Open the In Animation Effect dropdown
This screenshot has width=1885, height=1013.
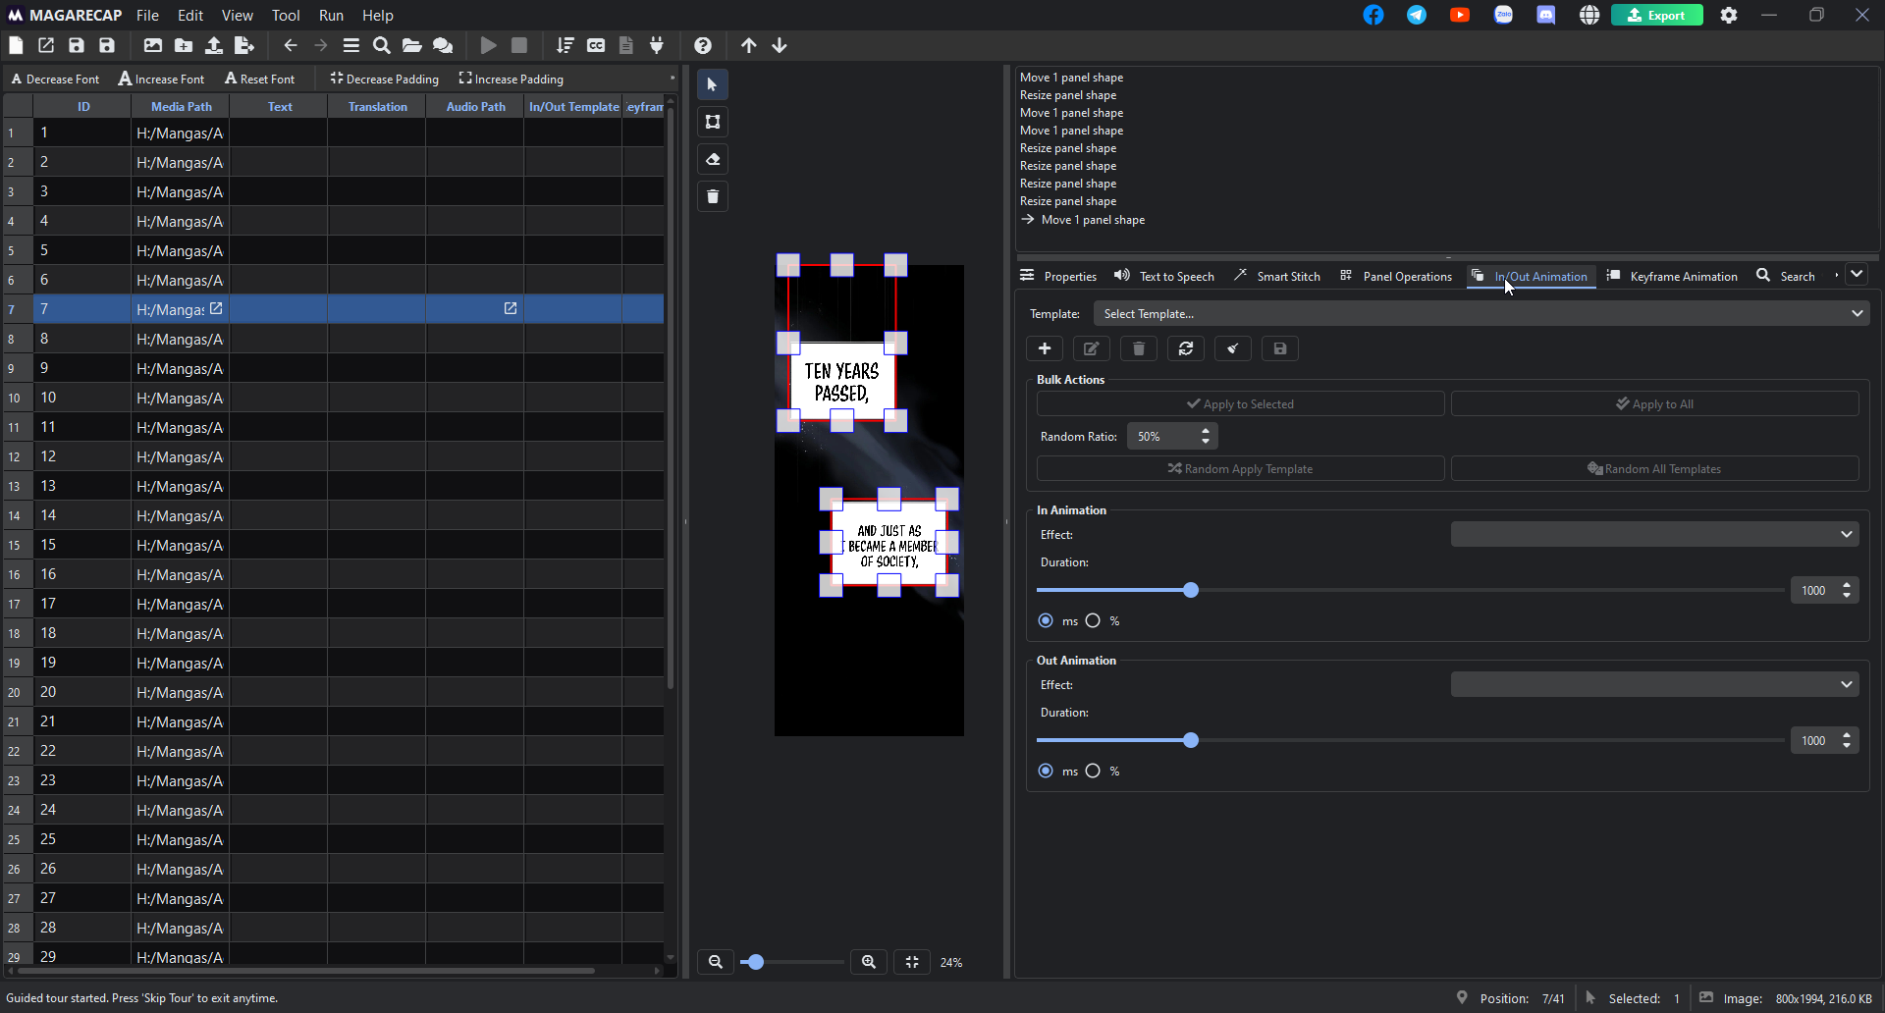(1654, 534)
